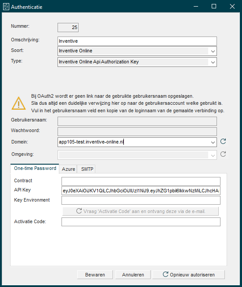The height and width of the screenshot is (287, 242).
Task: Click the Nummer field showing 25
Action: coord(68,27)
